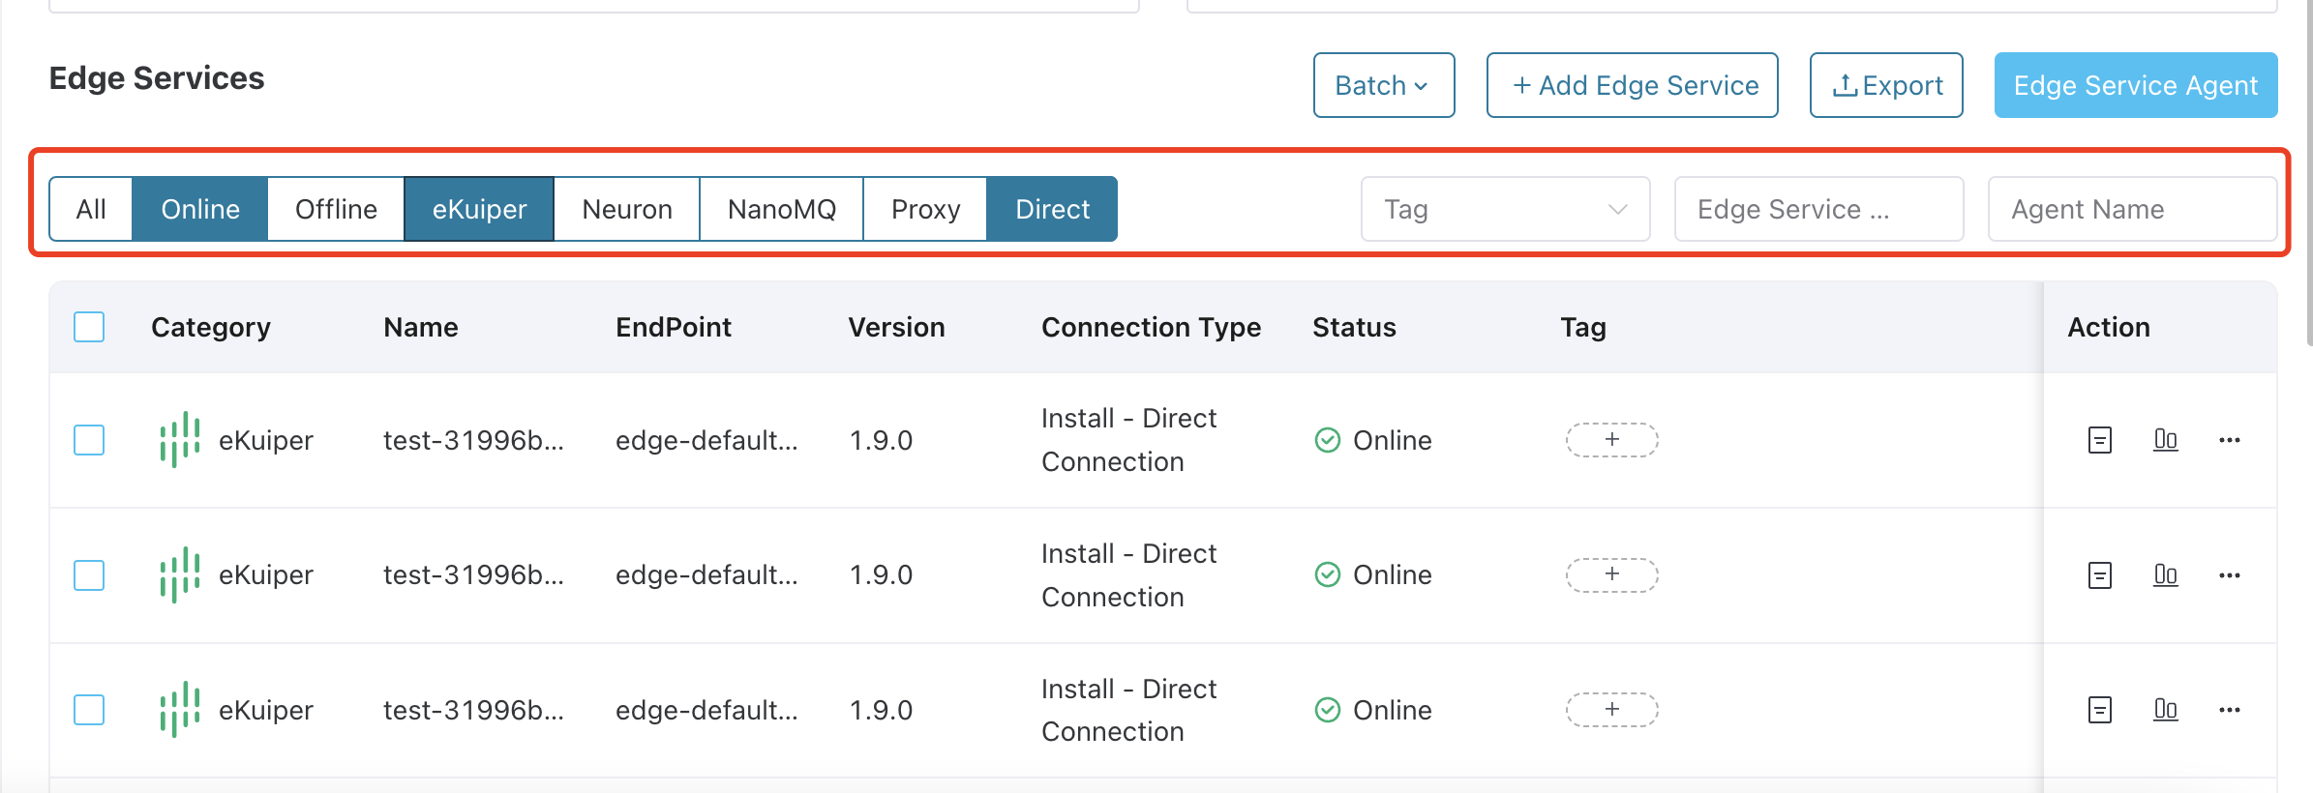Click version 1.9.0 in first row
The width and height of the screenshot is (2313, 793).
881,440
